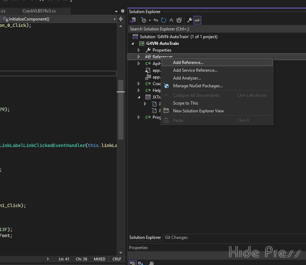This screenshot has height=265, width=306.
Task: Select Manage NuGet Packages... menu entry
Action: (198, 86)
